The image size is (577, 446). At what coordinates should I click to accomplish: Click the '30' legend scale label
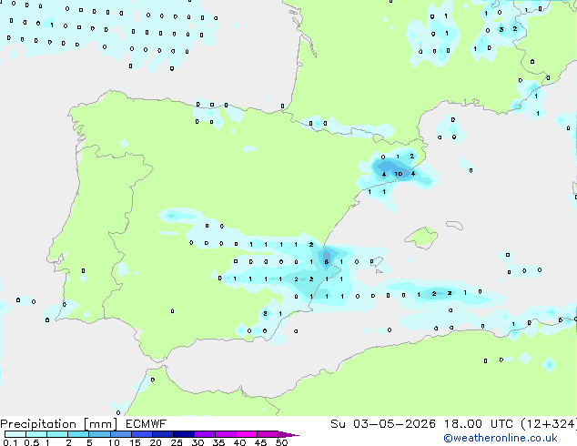pos(197,442)
